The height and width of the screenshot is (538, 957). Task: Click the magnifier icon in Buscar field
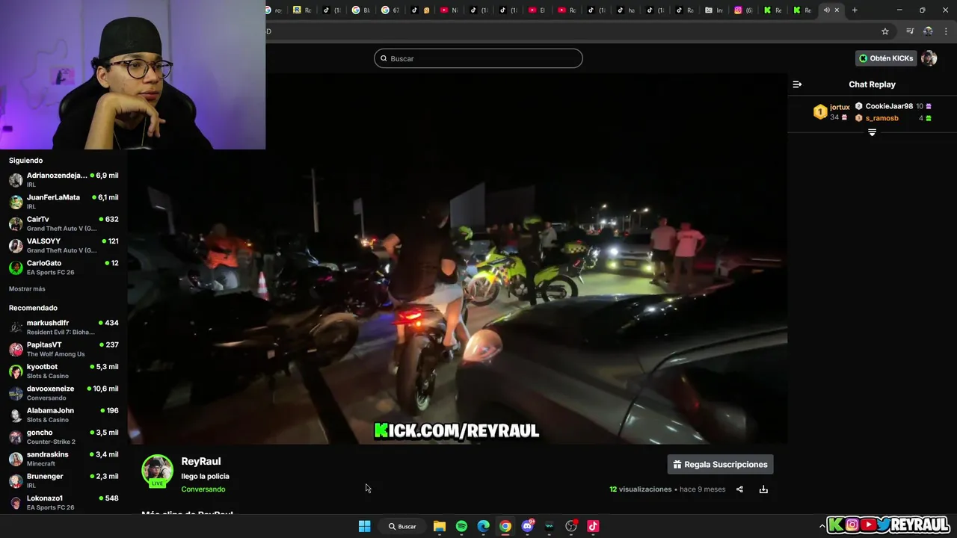384,58
